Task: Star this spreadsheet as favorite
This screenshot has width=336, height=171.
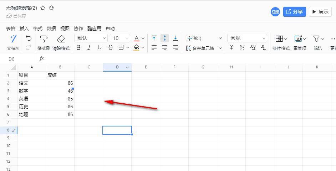Action: point(43,8)
